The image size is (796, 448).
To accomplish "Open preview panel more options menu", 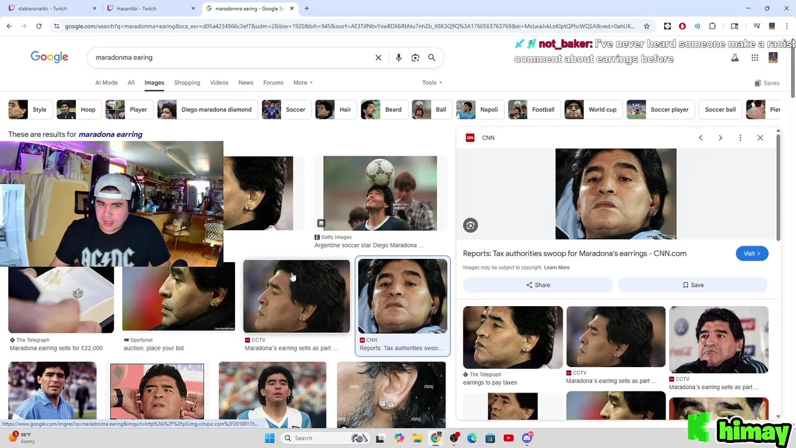I will click(740, 138).
